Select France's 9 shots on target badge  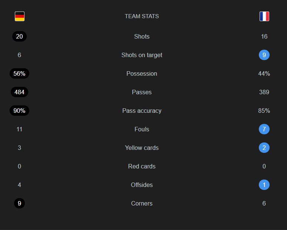(x=264, y=55)
